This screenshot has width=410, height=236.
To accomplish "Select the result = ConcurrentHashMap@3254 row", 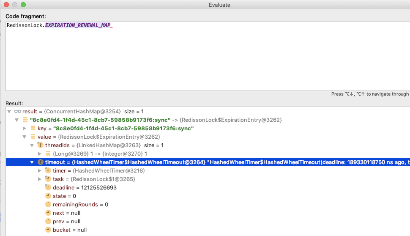I will 208,112.
